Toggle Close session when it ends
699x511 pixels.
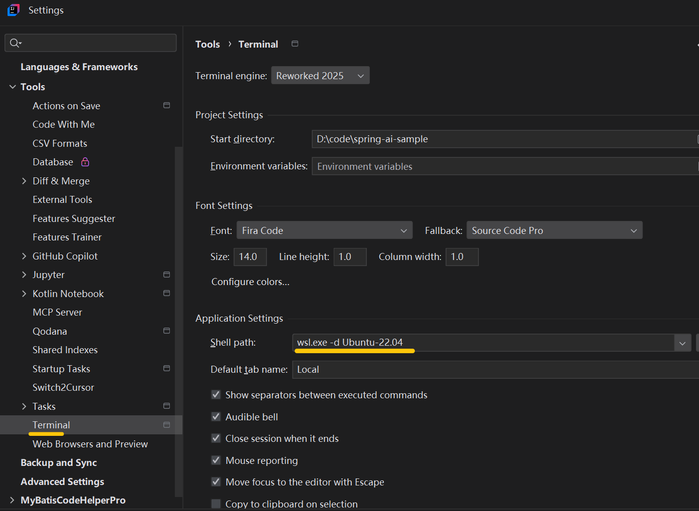pyautogui.click(x=216, y=438)
